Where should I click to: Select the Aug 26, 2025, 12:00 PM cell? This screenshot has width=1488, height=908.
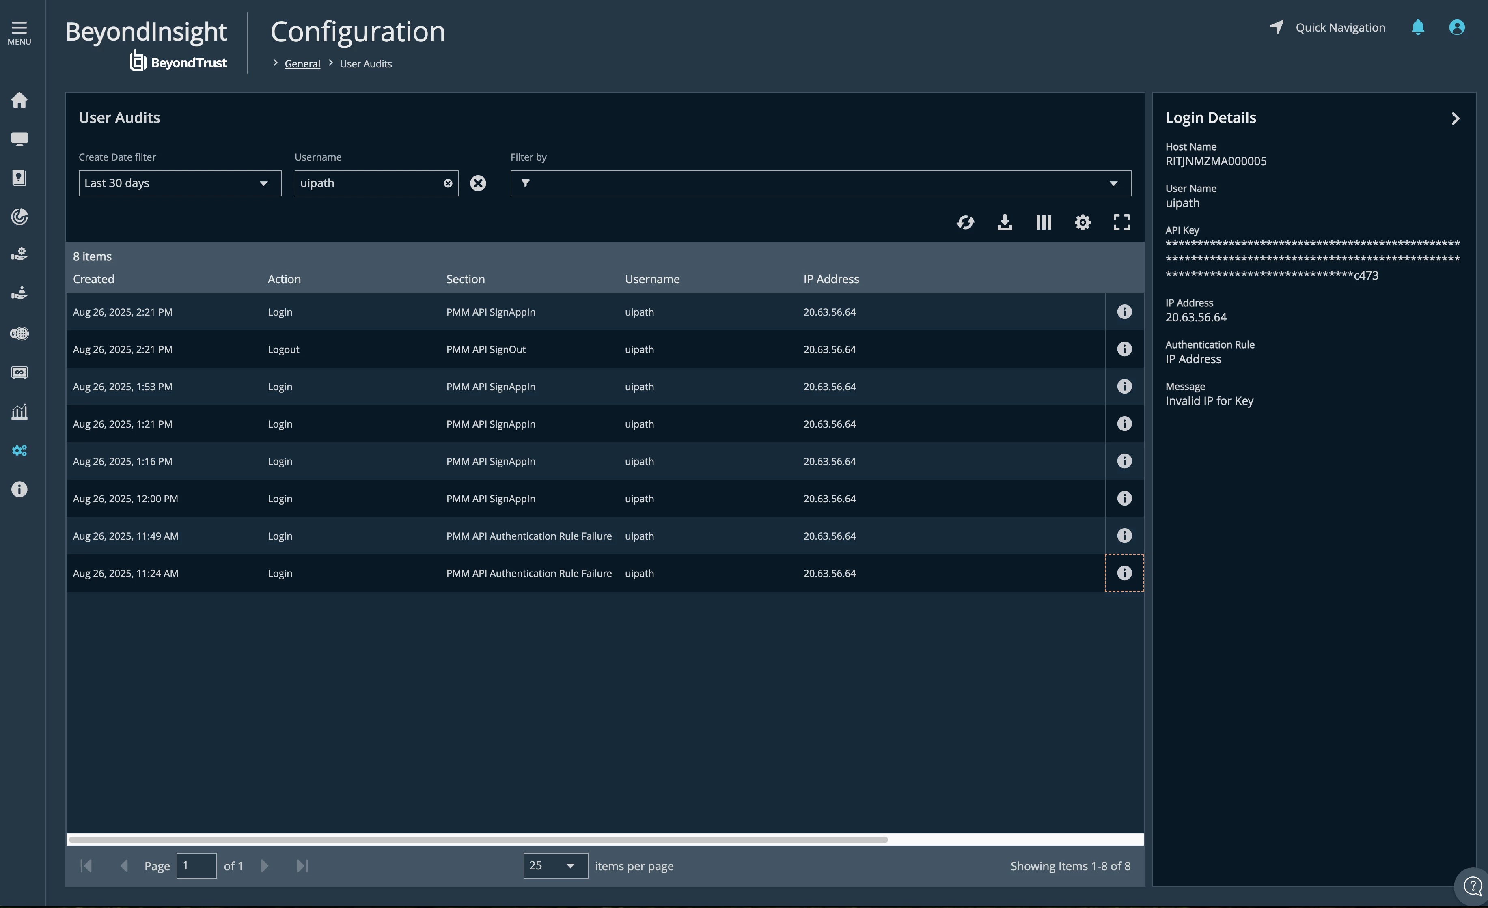coord(125,499)
